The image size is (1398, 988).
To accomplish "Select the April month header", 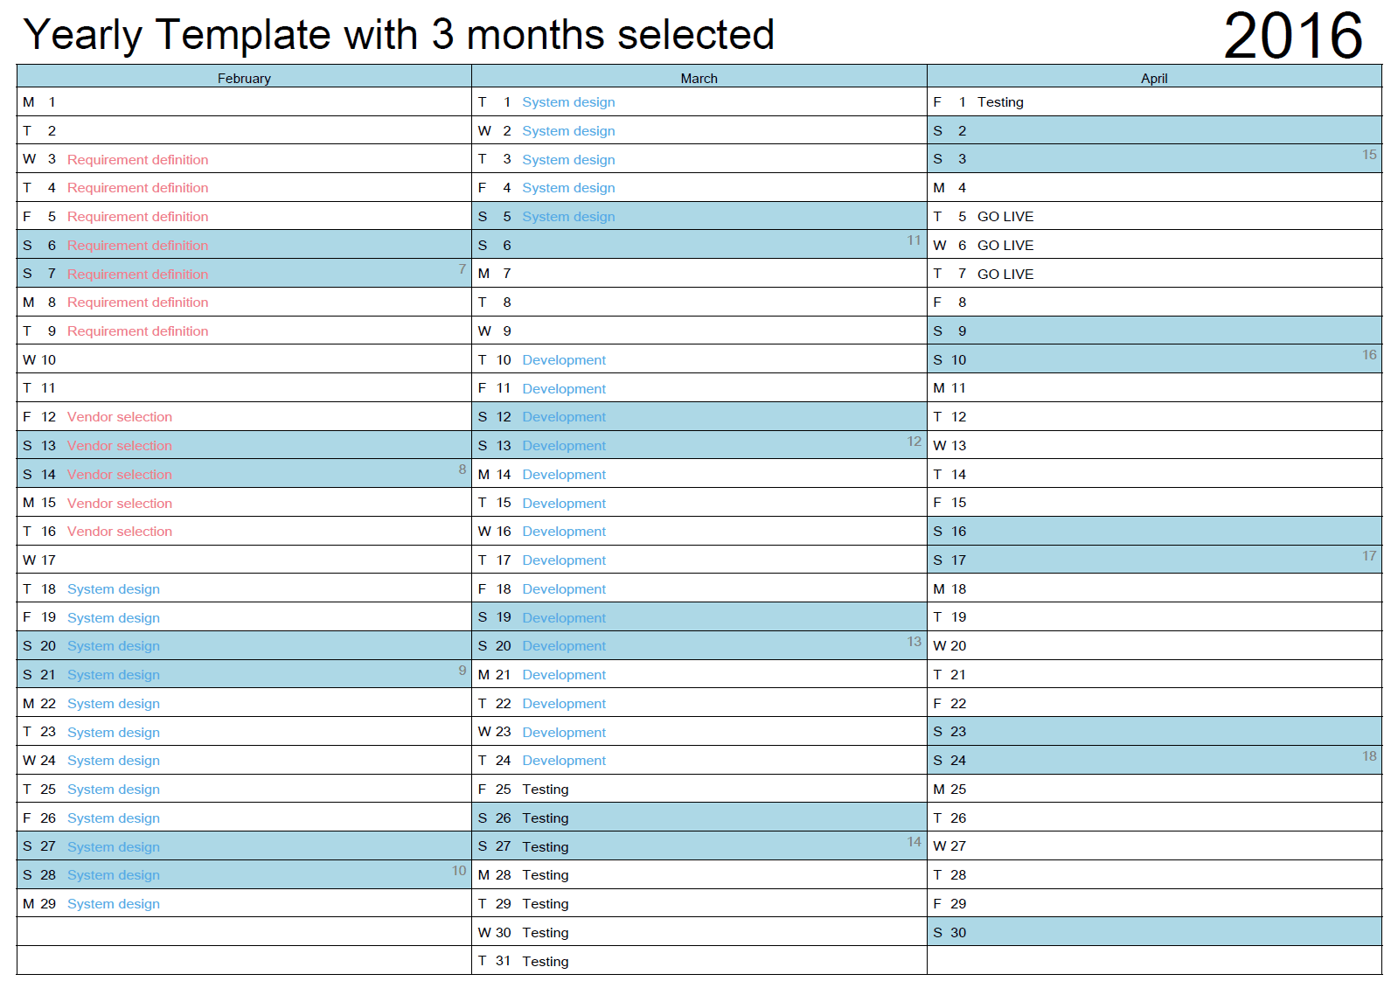I will click(1153, 78).
